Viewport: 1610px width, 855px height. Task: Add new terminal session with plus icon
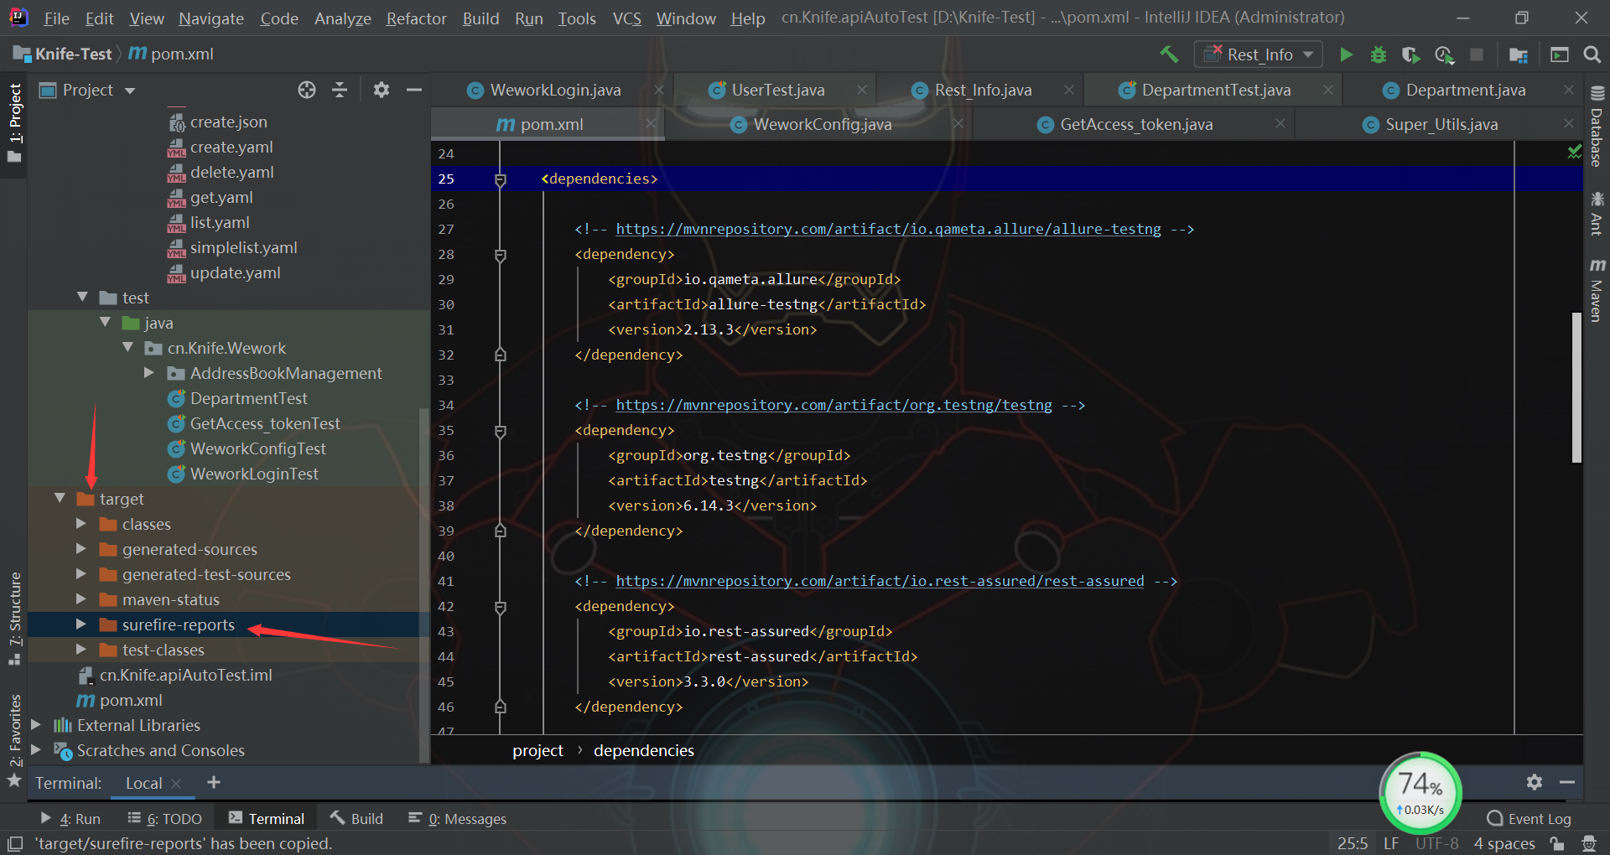214,782
